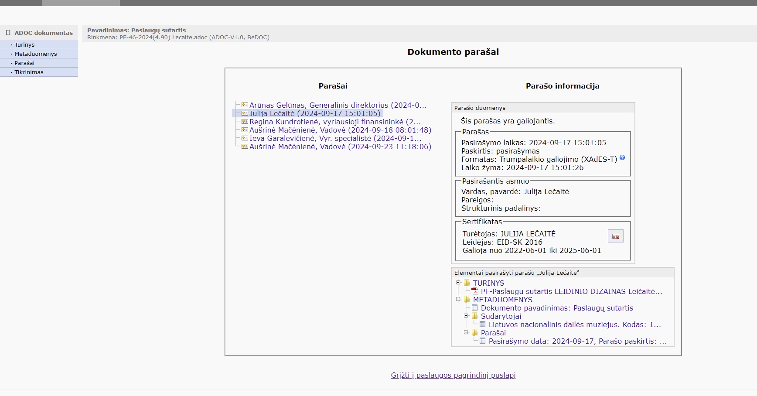This screenshot has height=396, width=757.
Task: Click the TURINYS folder icon
Action: (467, 283)
